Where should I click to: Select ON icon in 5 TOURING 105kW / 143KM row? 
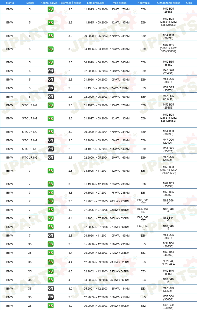point(51,149)
